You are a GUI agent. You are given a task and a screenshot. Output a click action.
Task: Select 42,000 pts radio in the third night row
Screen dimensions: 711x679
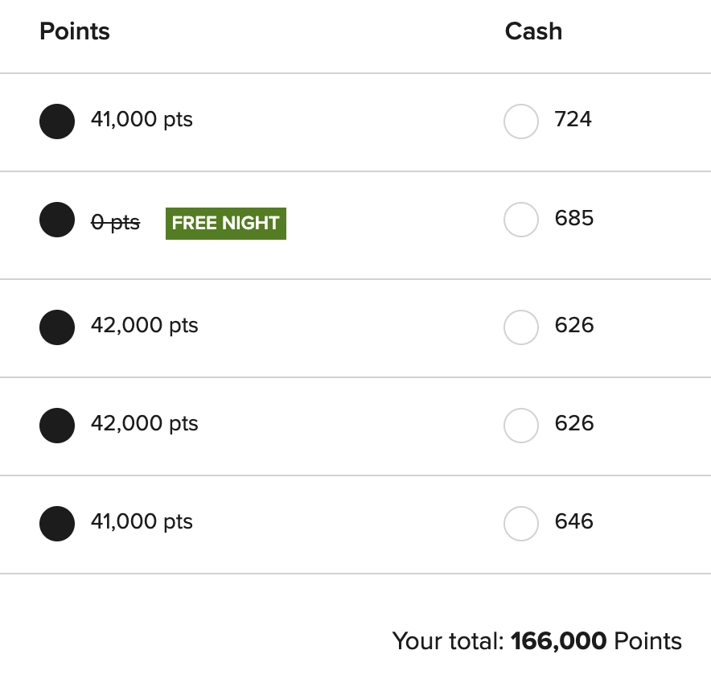57,327
